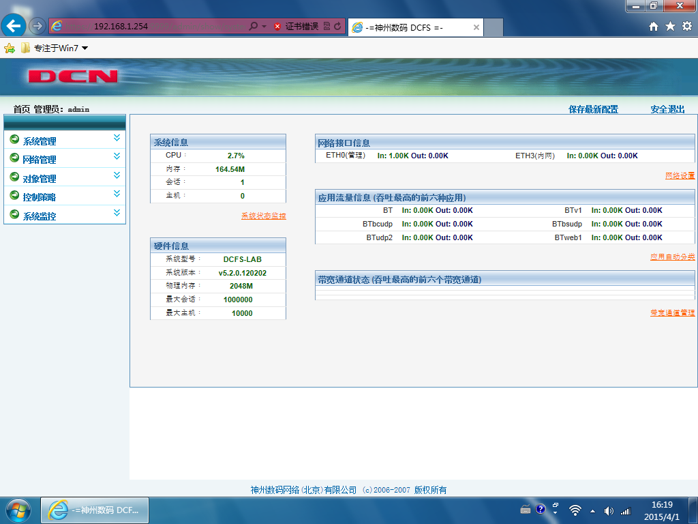Open a new blank tab

click(x=494, y=27)
